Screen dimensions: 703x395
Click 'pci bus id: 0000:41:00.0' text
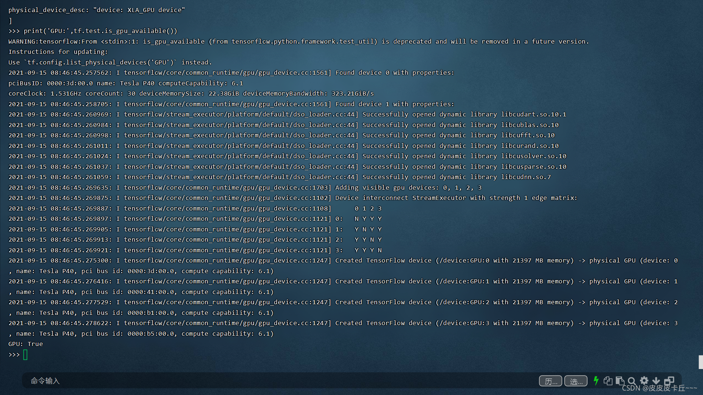(x=128, y=292)
